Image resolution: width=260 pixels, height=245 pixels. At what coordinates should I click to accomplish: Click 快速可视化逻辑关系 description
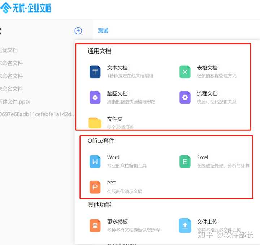click(x=217, y=102)
